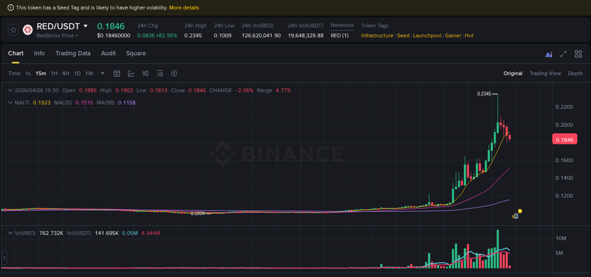Expand chart to fullscreen
This screenshot has height=277, width=591.
pyautogui.click(x=563, y=54)
